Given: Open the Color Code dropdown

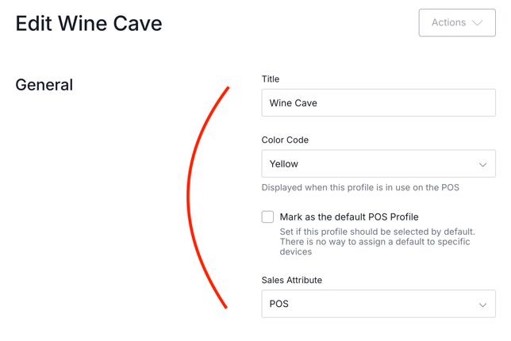Looking at the screenshot, I should 378,164.
